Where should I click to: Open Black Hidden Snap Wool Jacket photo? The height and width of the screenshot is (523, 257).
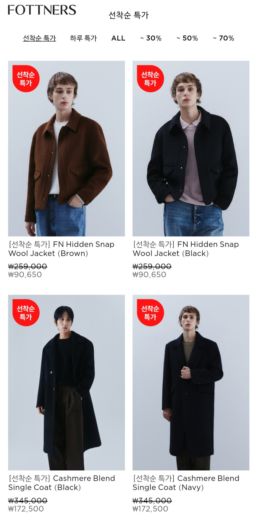[191, 148]
